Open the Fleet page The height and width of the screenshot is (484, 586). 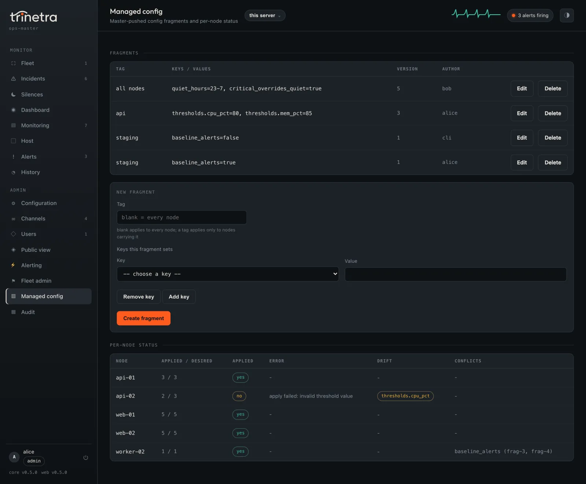click(x=49, y=63)
